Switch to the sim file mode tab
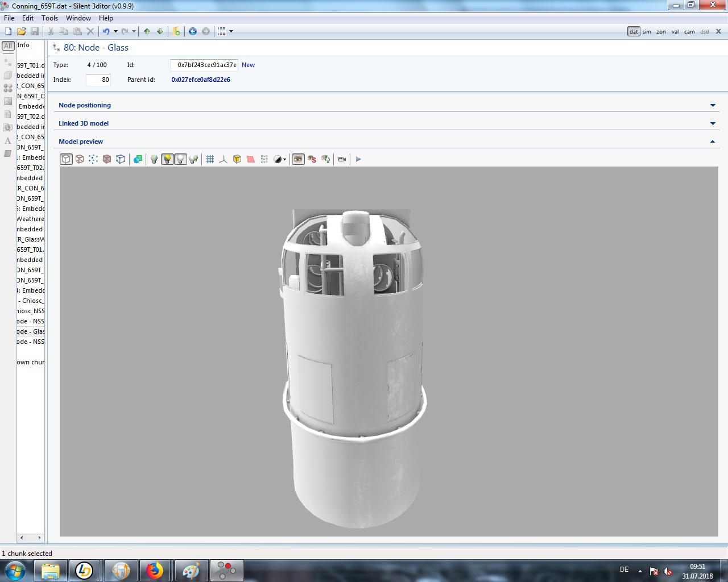 coord(647,32)
